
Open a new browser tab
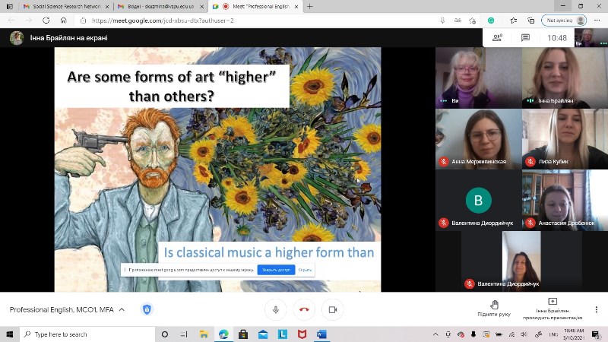tap(309, 7)
